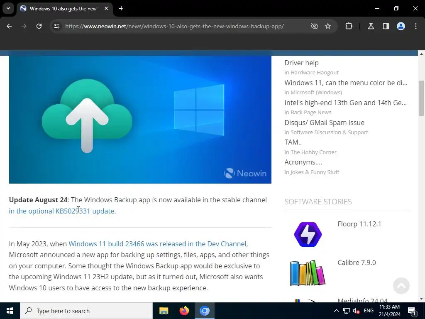The height and width of the screenshot is (319, 425).
Task: Open the Chrome three-dot menu
Action: pyautogui.click(x=416, y=26)
